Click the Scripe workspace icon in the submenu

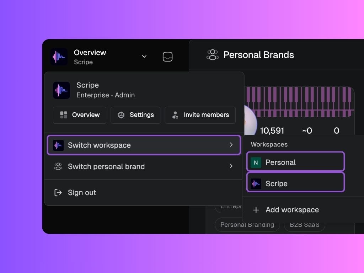click(x=256, y=184)
